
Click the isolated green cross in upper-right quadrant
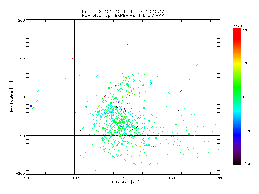coord(197,65)
